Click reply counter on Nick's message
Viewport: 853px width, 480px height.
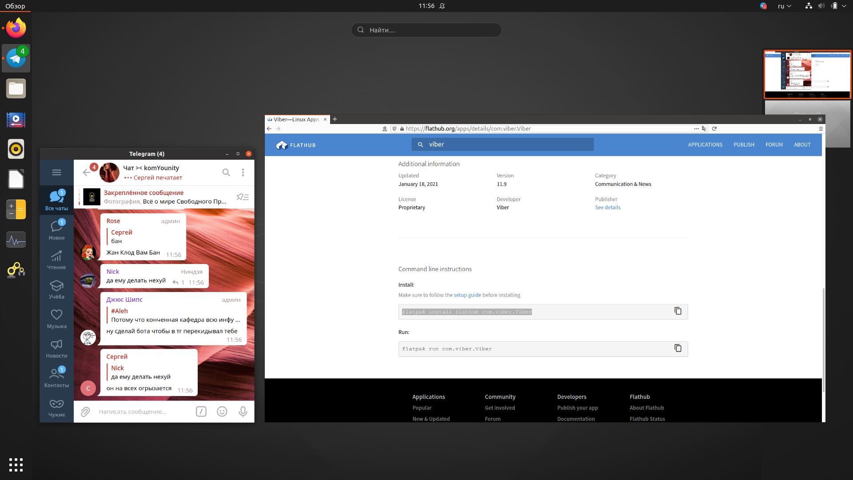tap(179, 283)
